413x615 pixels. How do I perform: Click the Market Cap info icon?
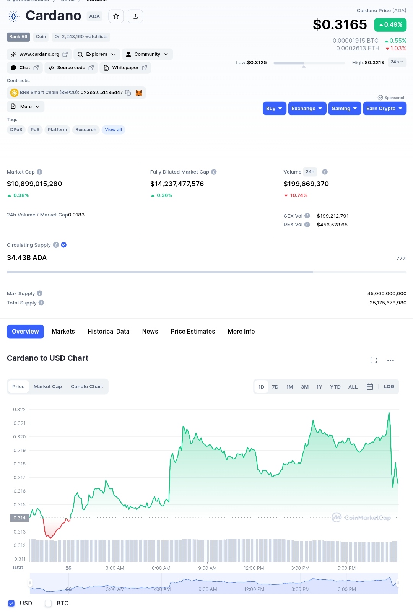coord(39,172)
